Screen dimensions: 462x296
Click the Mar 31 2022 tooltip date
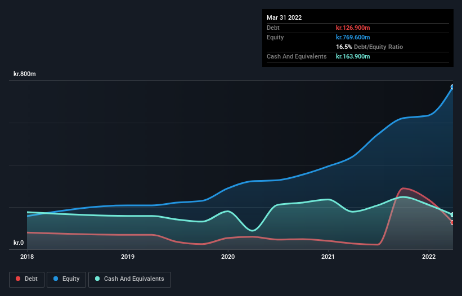tap(284, 17)
